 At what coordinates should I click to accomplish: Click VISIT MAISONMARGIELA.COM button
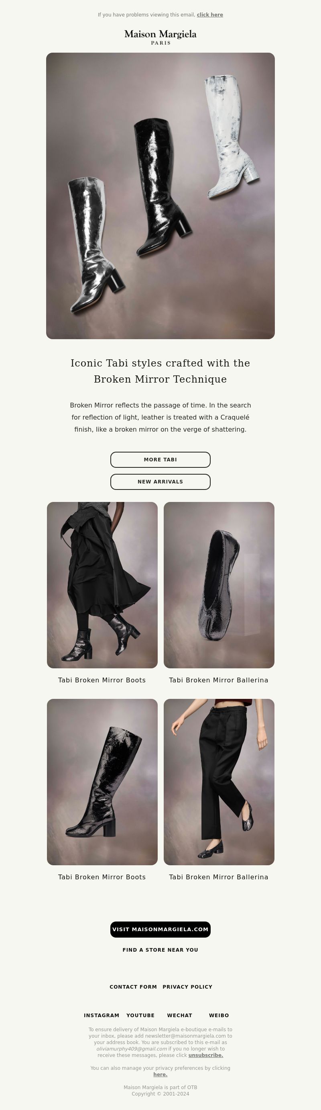click(x=160, y=930)
